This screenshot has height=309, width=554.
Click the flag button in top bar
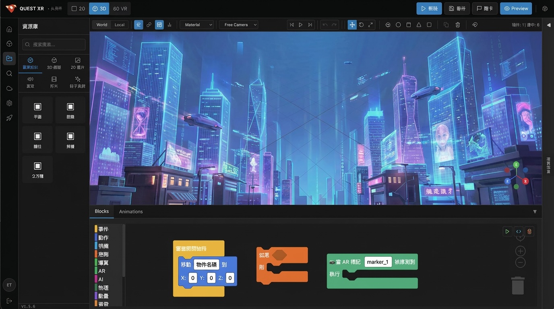[485, 8]
